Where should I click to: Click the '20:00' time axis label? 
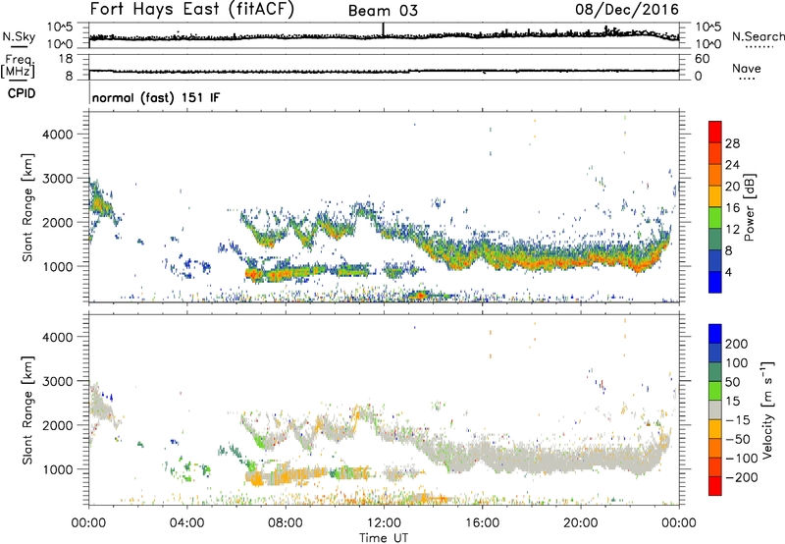click(581, 523)
